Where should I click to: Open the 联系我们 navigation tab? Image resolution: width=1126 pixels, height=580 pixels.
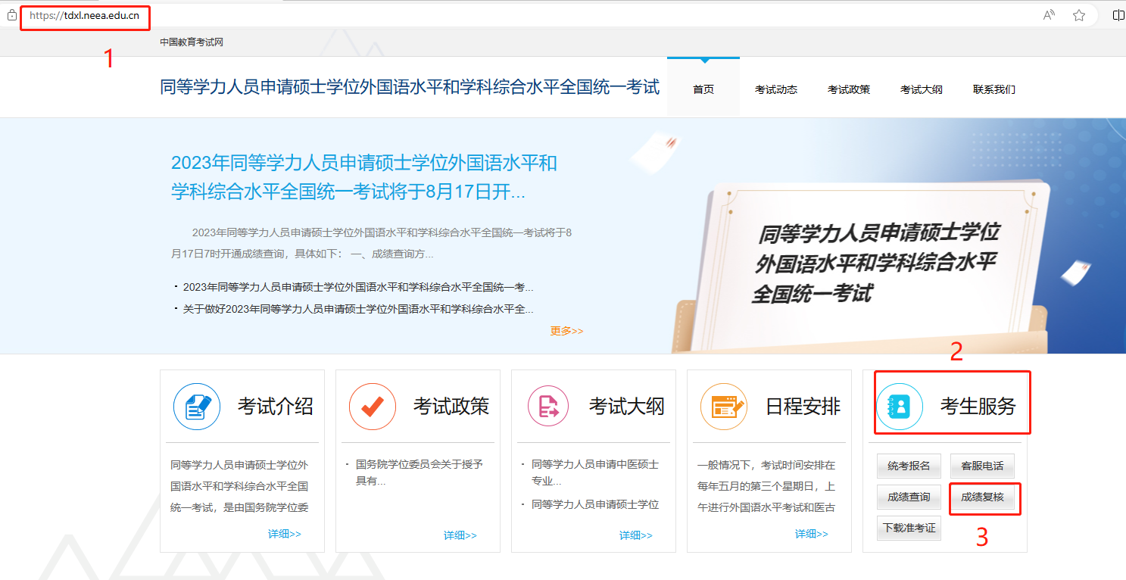pos(994,89)
